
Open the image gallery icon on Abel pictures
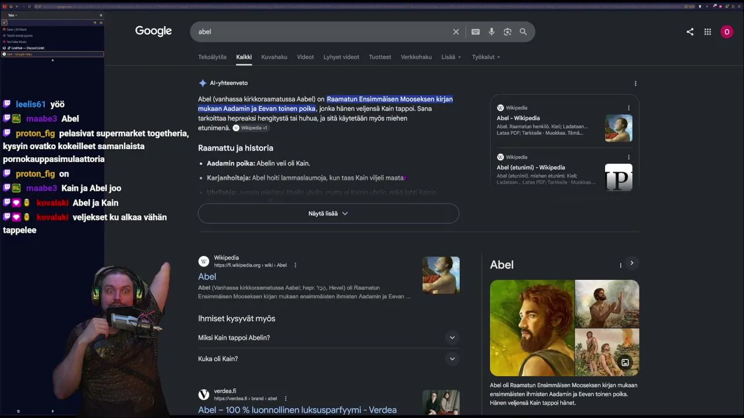click(625, 363)
